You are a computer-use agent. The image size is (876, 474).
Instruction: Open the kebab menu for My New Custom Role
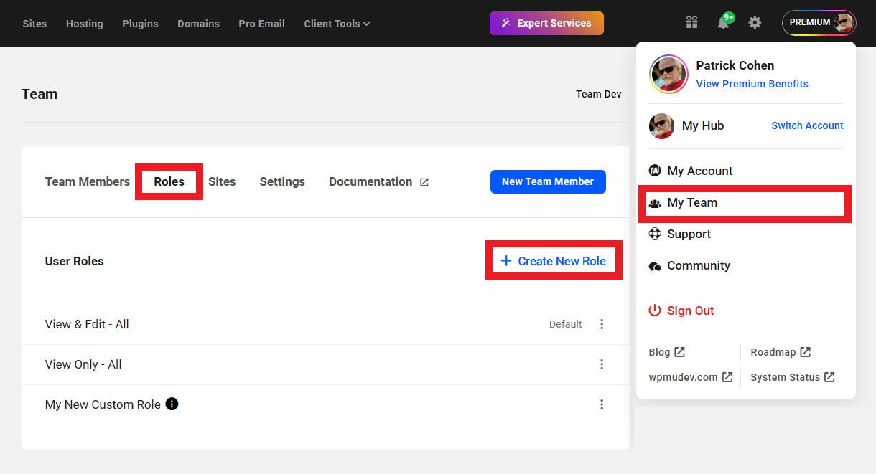tap(602, 404)
